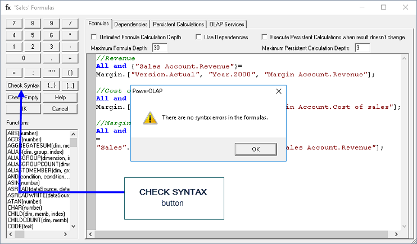This screenshot has width=417, height=244.
Task: Click the multiply (*) operator key
Action: tap(70, 35)
